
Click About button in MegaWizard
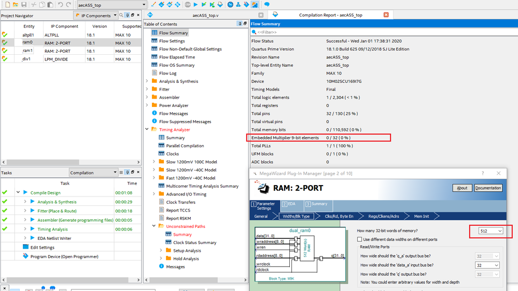[x=462, y=188]
